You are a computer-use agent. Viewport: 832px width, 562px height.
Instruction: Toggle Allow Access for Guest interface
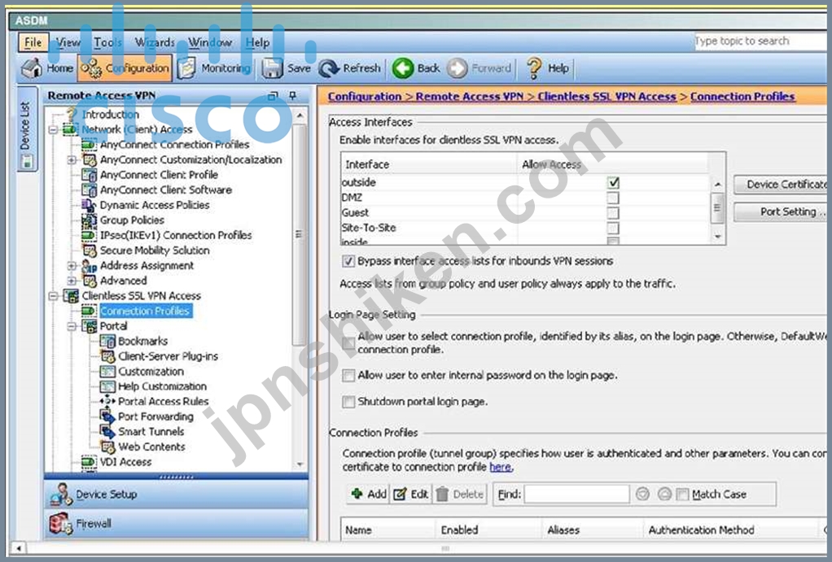pos(613,213)
